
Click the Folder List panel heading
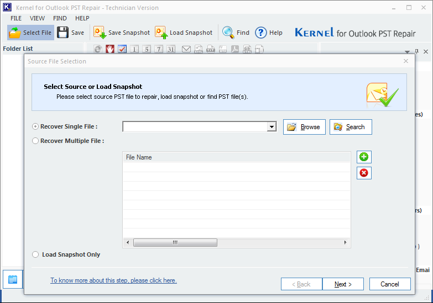[x=18, y=49]
